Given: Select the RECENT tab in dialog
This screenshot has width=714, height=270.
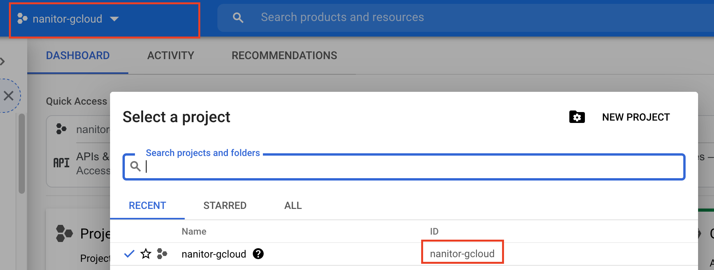Looking at the screenshot, I should pyautogui.click(x=147, y=205).
